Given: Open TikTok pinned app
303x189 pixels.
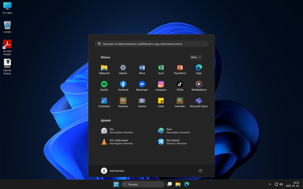Looking at the screenshot, I should [x=180, y=86].
